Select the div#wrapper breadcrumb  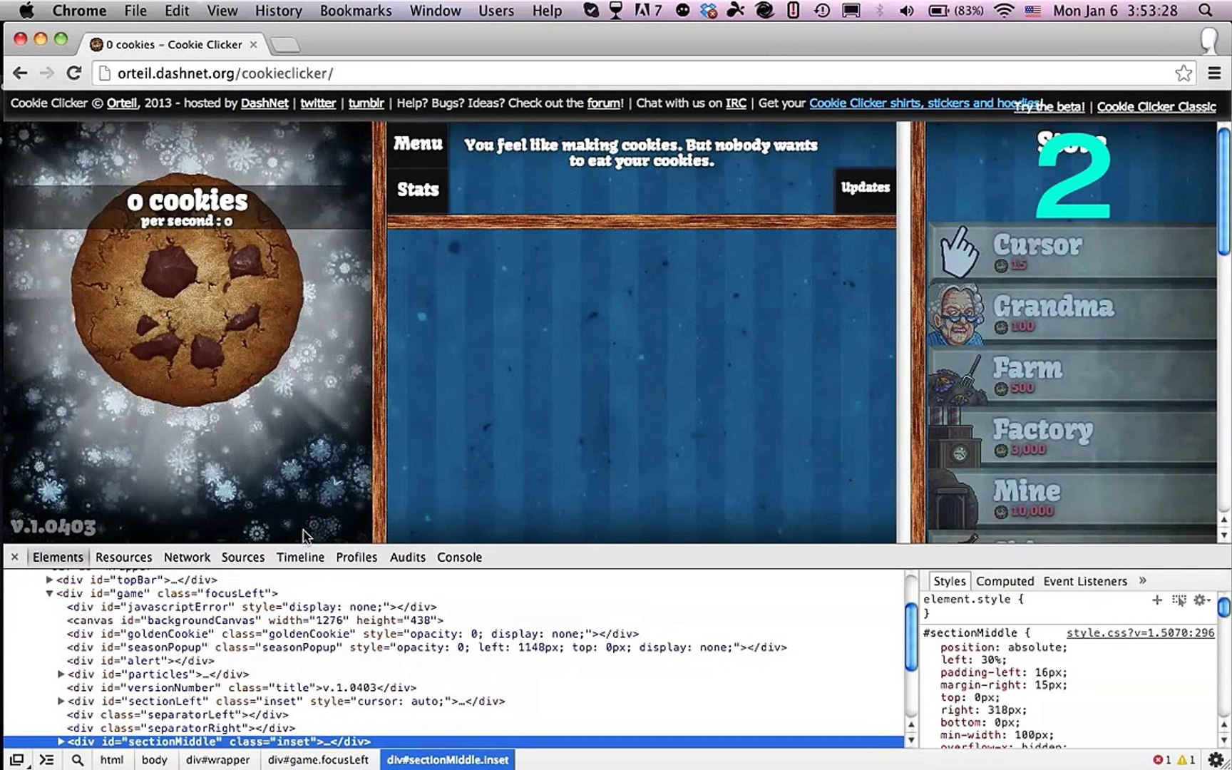pyautogui.click(x=218, y=760)
